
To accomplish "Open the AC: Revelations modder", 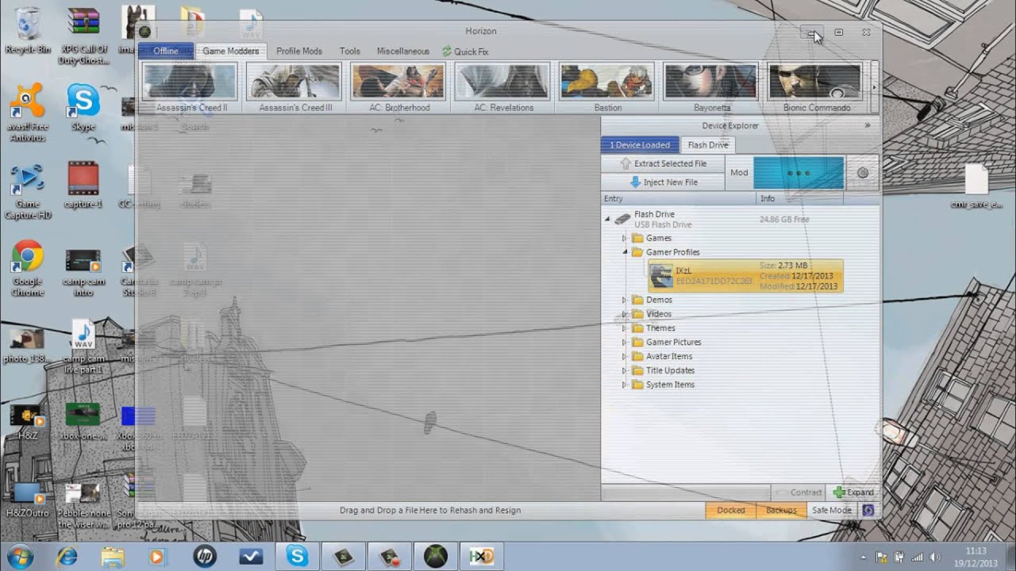I will [504, 87].
